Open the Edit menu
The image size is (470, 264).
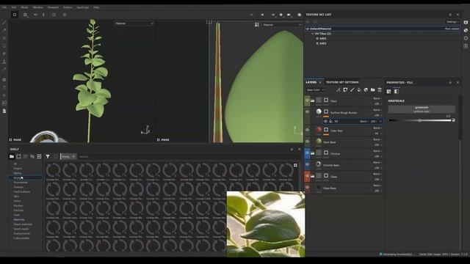point(14,7)
